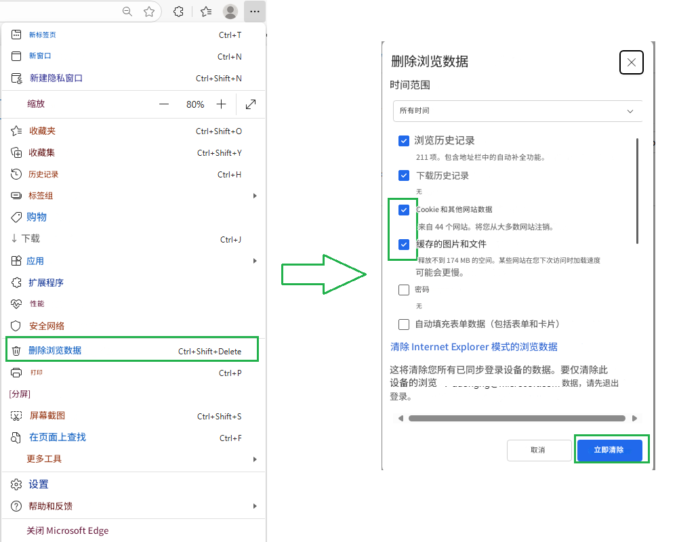
Task: Click the 购物 price tag icon
Action: (x=16, y=217)
